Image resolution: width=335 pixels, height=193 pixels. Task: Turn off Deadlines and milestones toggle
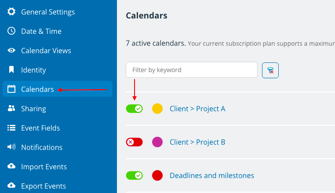click(x=135, y=175)
